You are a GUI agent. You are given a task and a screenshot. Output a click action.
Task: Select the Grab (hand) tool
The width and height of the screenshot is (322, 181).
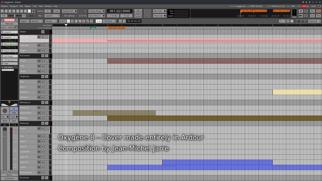[68, 21]
